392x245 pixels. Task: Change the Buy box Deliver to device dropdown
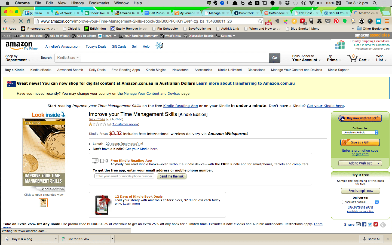360,133
